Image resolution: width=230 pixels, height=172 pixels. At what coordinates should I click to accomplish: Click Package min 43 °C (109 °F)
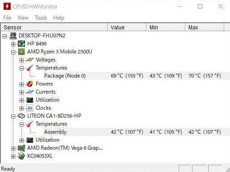coord(166,76)
